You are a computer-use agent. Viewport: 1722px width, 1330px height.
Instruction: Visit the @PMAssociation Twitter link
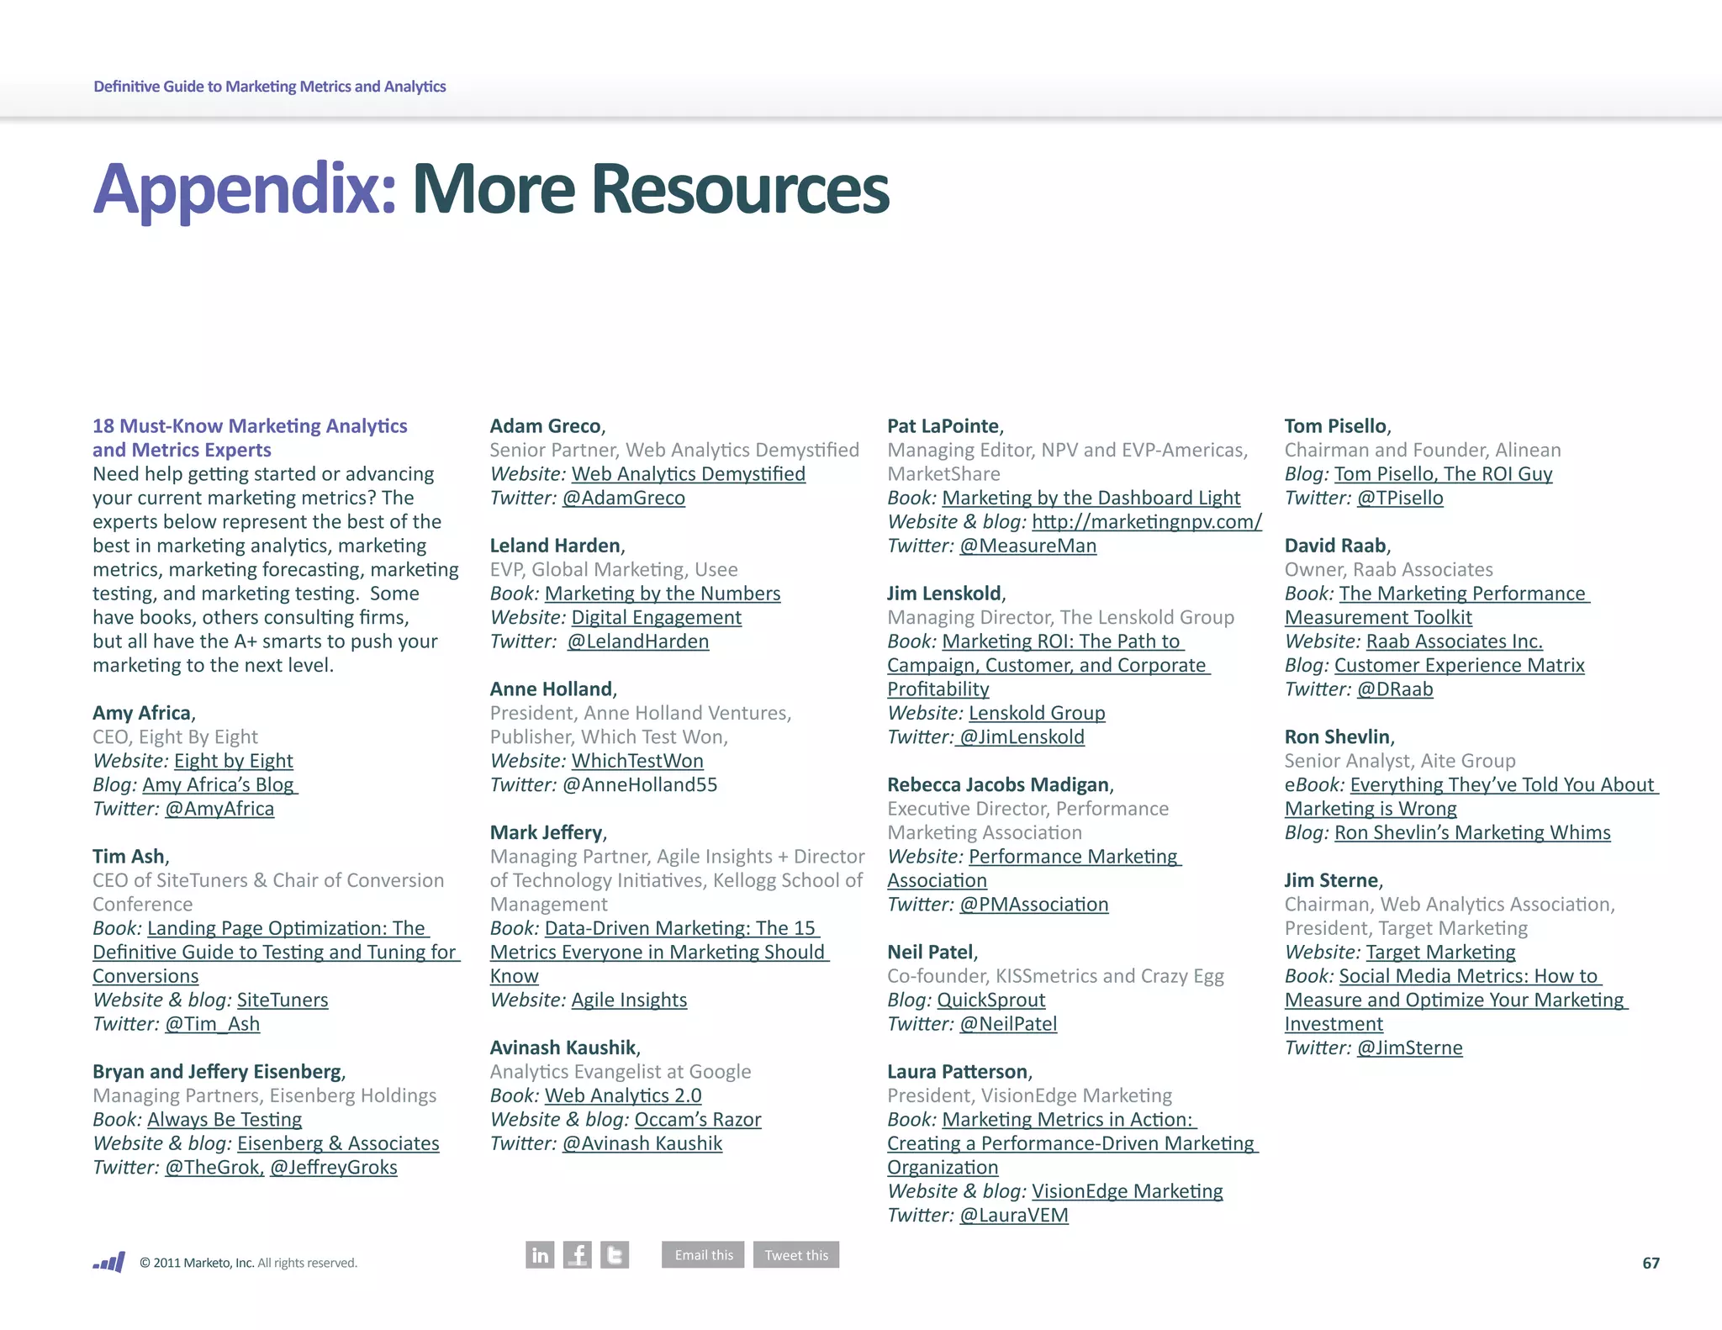pos(1034,905)
